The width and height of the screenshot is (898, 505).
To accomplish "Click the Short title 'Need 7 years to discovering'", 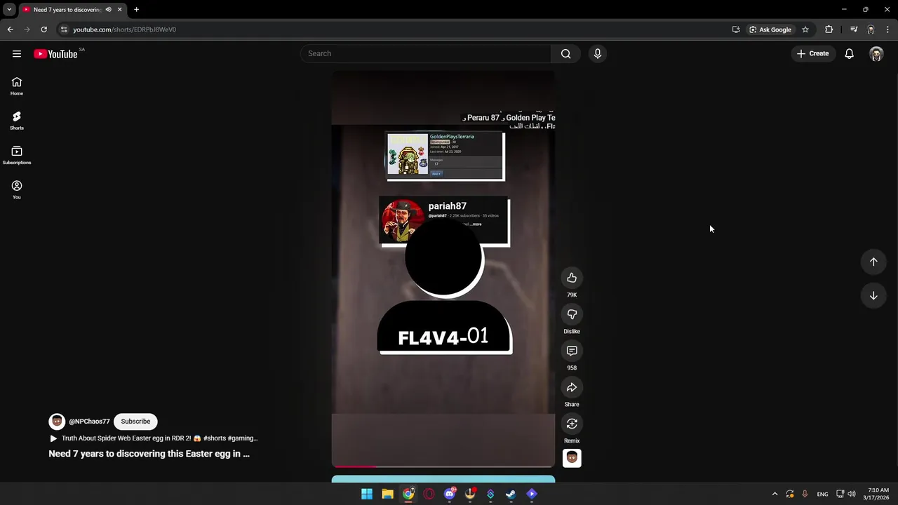I will 149,454.
